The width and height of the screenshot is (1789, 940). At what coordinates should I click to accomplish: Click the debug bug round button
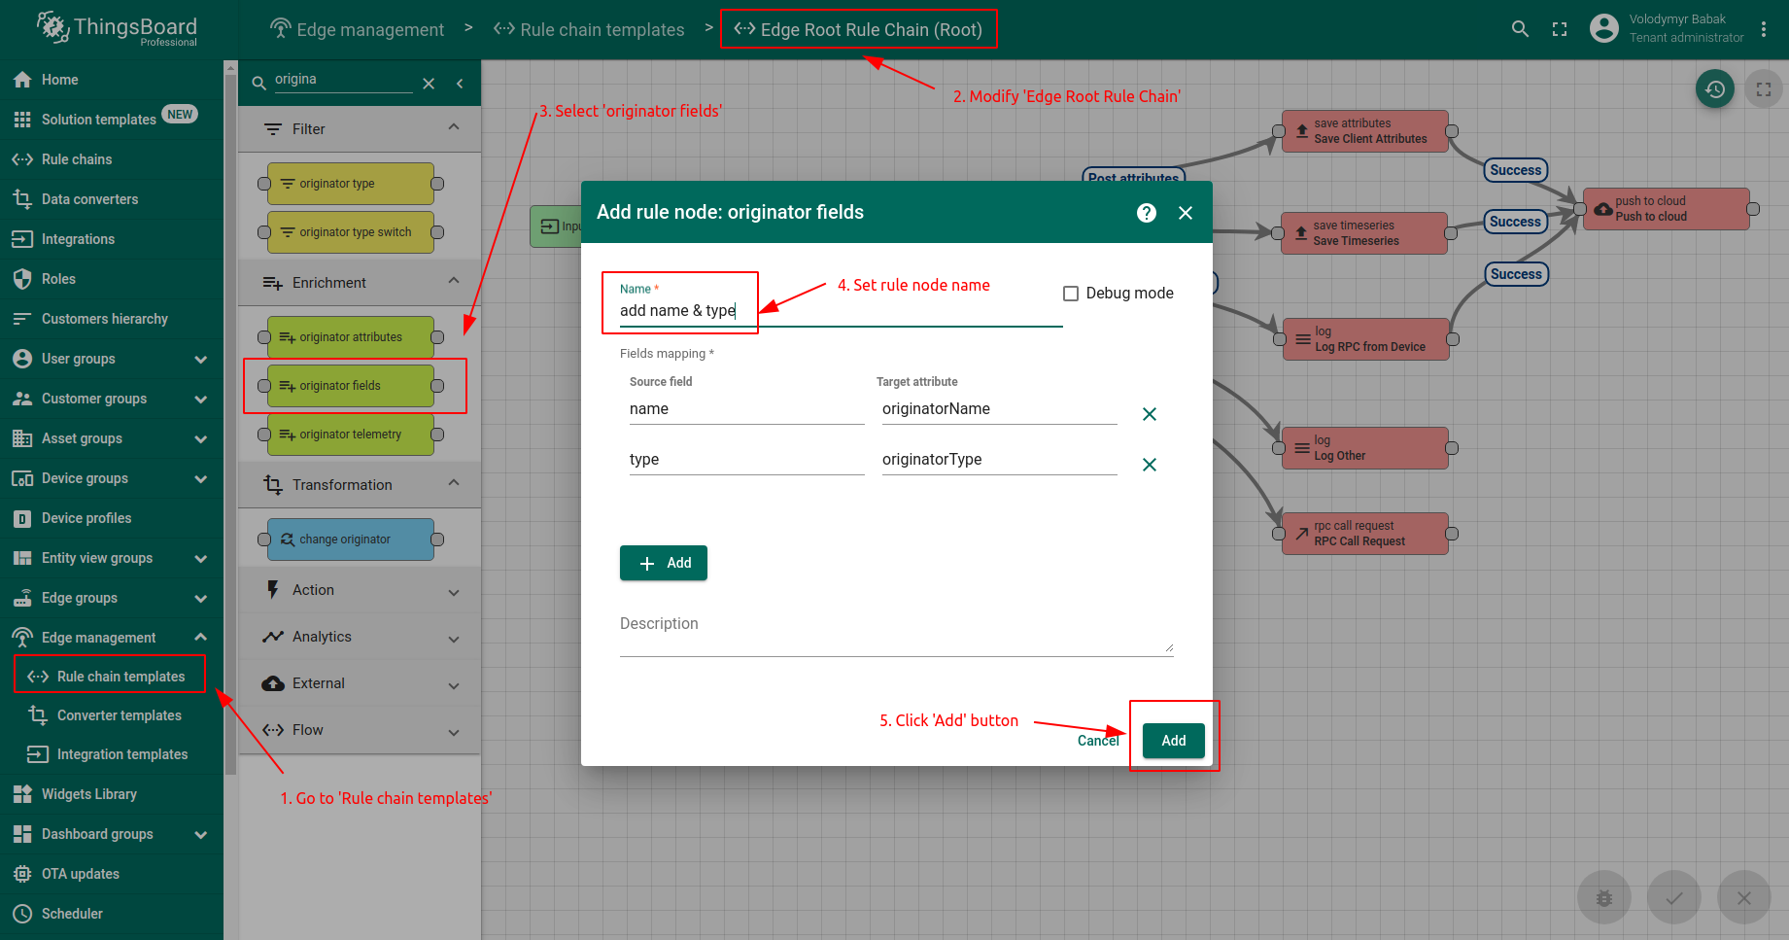[x=1604, y=897]
